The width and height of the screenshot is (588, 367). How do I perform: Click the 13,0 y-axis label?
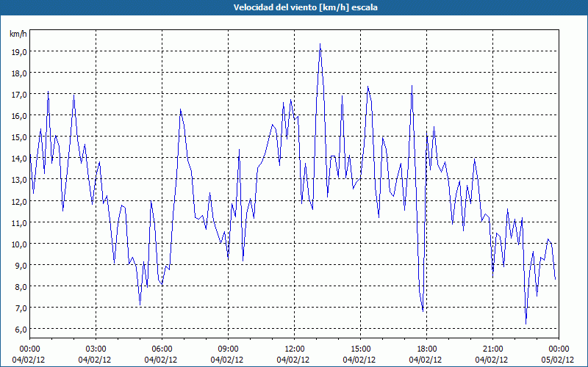pyautogui.click(x=19, y=180)
